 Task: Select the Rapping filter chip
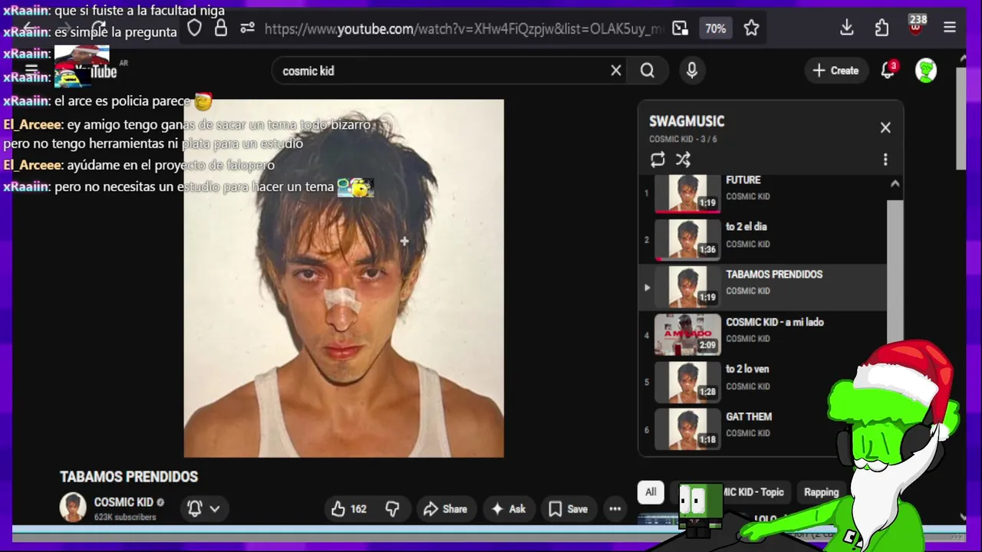pyautogui.click(x=821, y=492)
